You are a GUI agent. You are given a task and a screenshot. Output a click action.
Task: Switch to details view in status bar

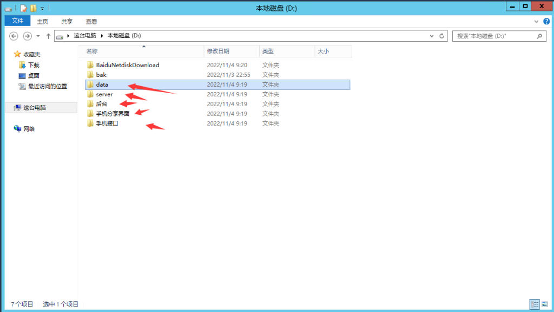click(534, 304)
